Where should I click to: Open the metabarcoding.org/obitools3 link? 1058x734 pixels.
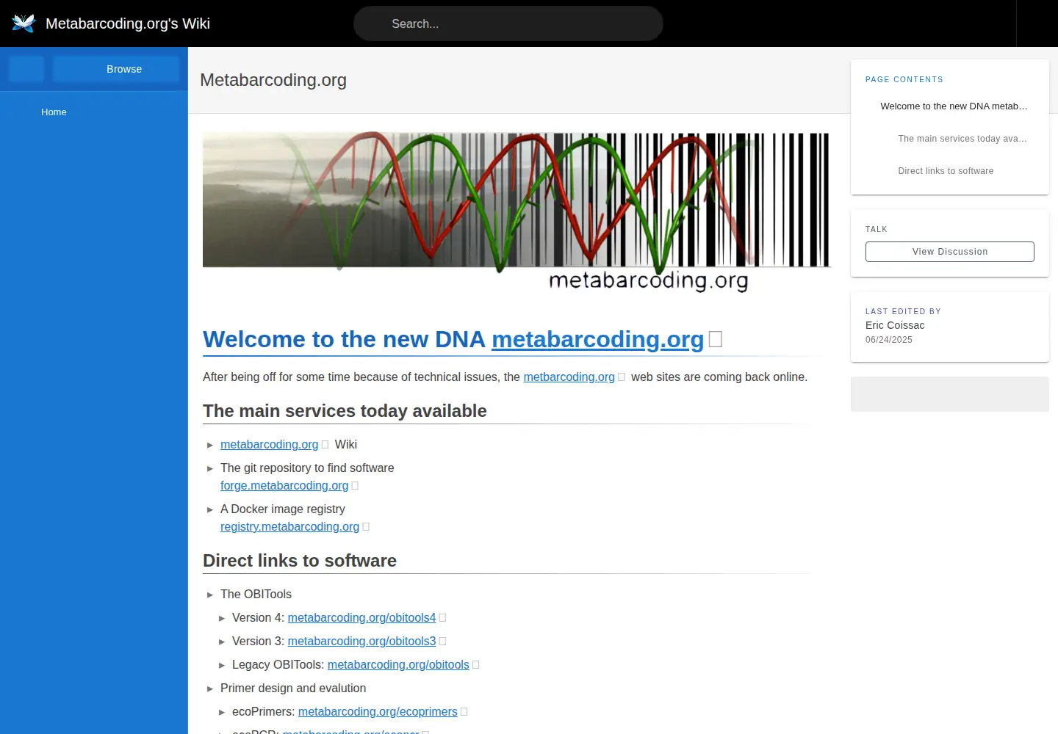[x=361, y=641]
